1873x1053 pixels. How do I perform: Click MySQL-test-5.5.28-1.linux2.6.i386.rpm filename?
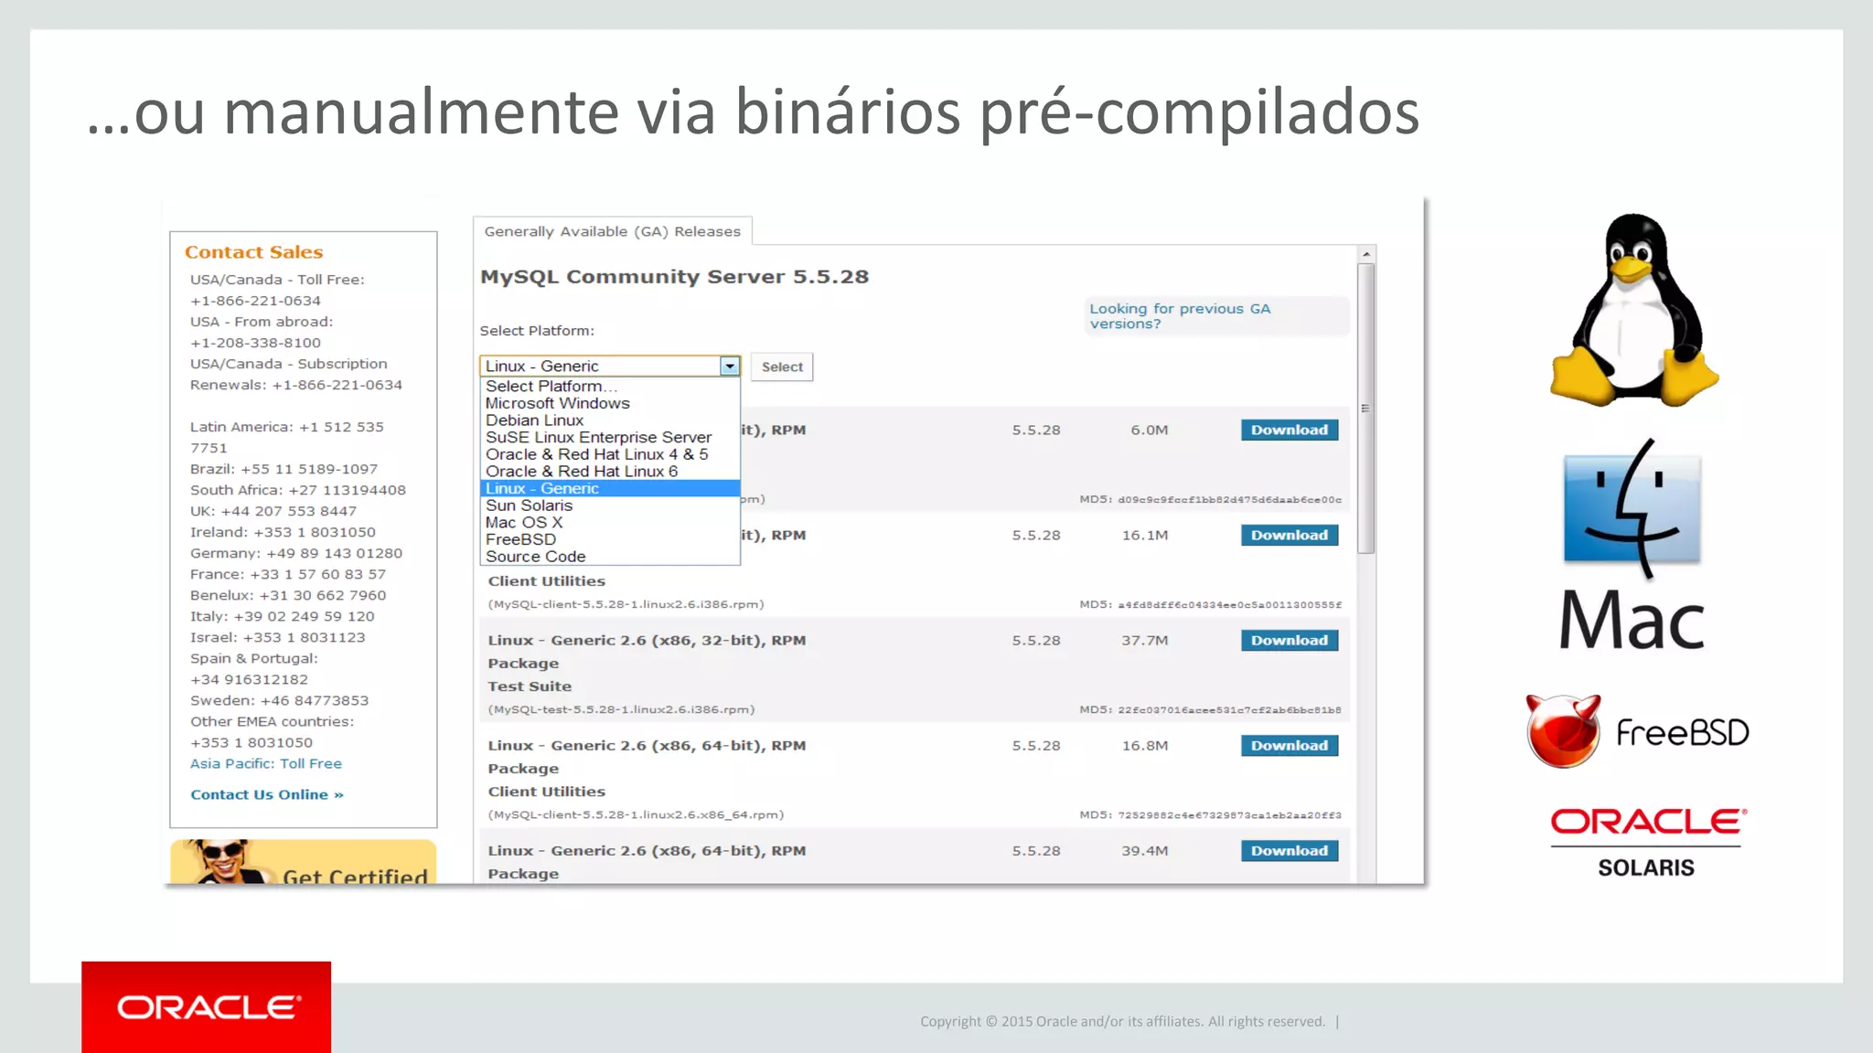tap(622, 709)
